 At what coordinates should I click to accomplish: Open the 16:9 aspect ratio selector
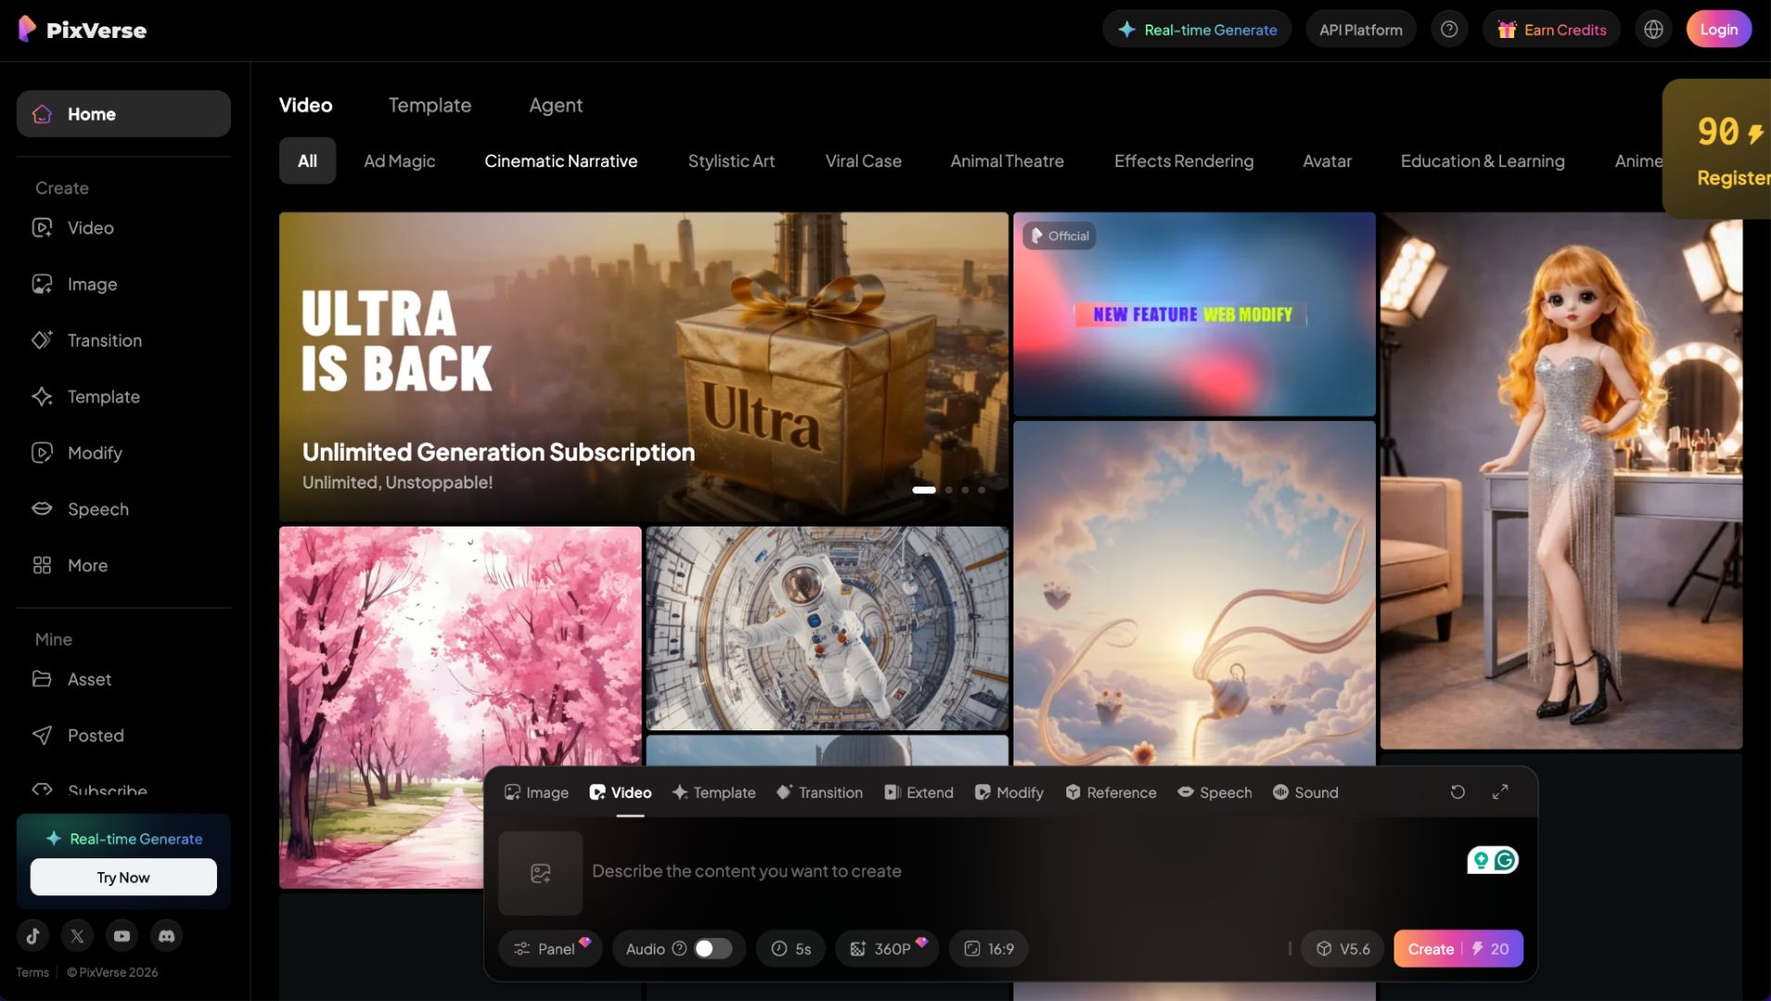tap(988, 949)
